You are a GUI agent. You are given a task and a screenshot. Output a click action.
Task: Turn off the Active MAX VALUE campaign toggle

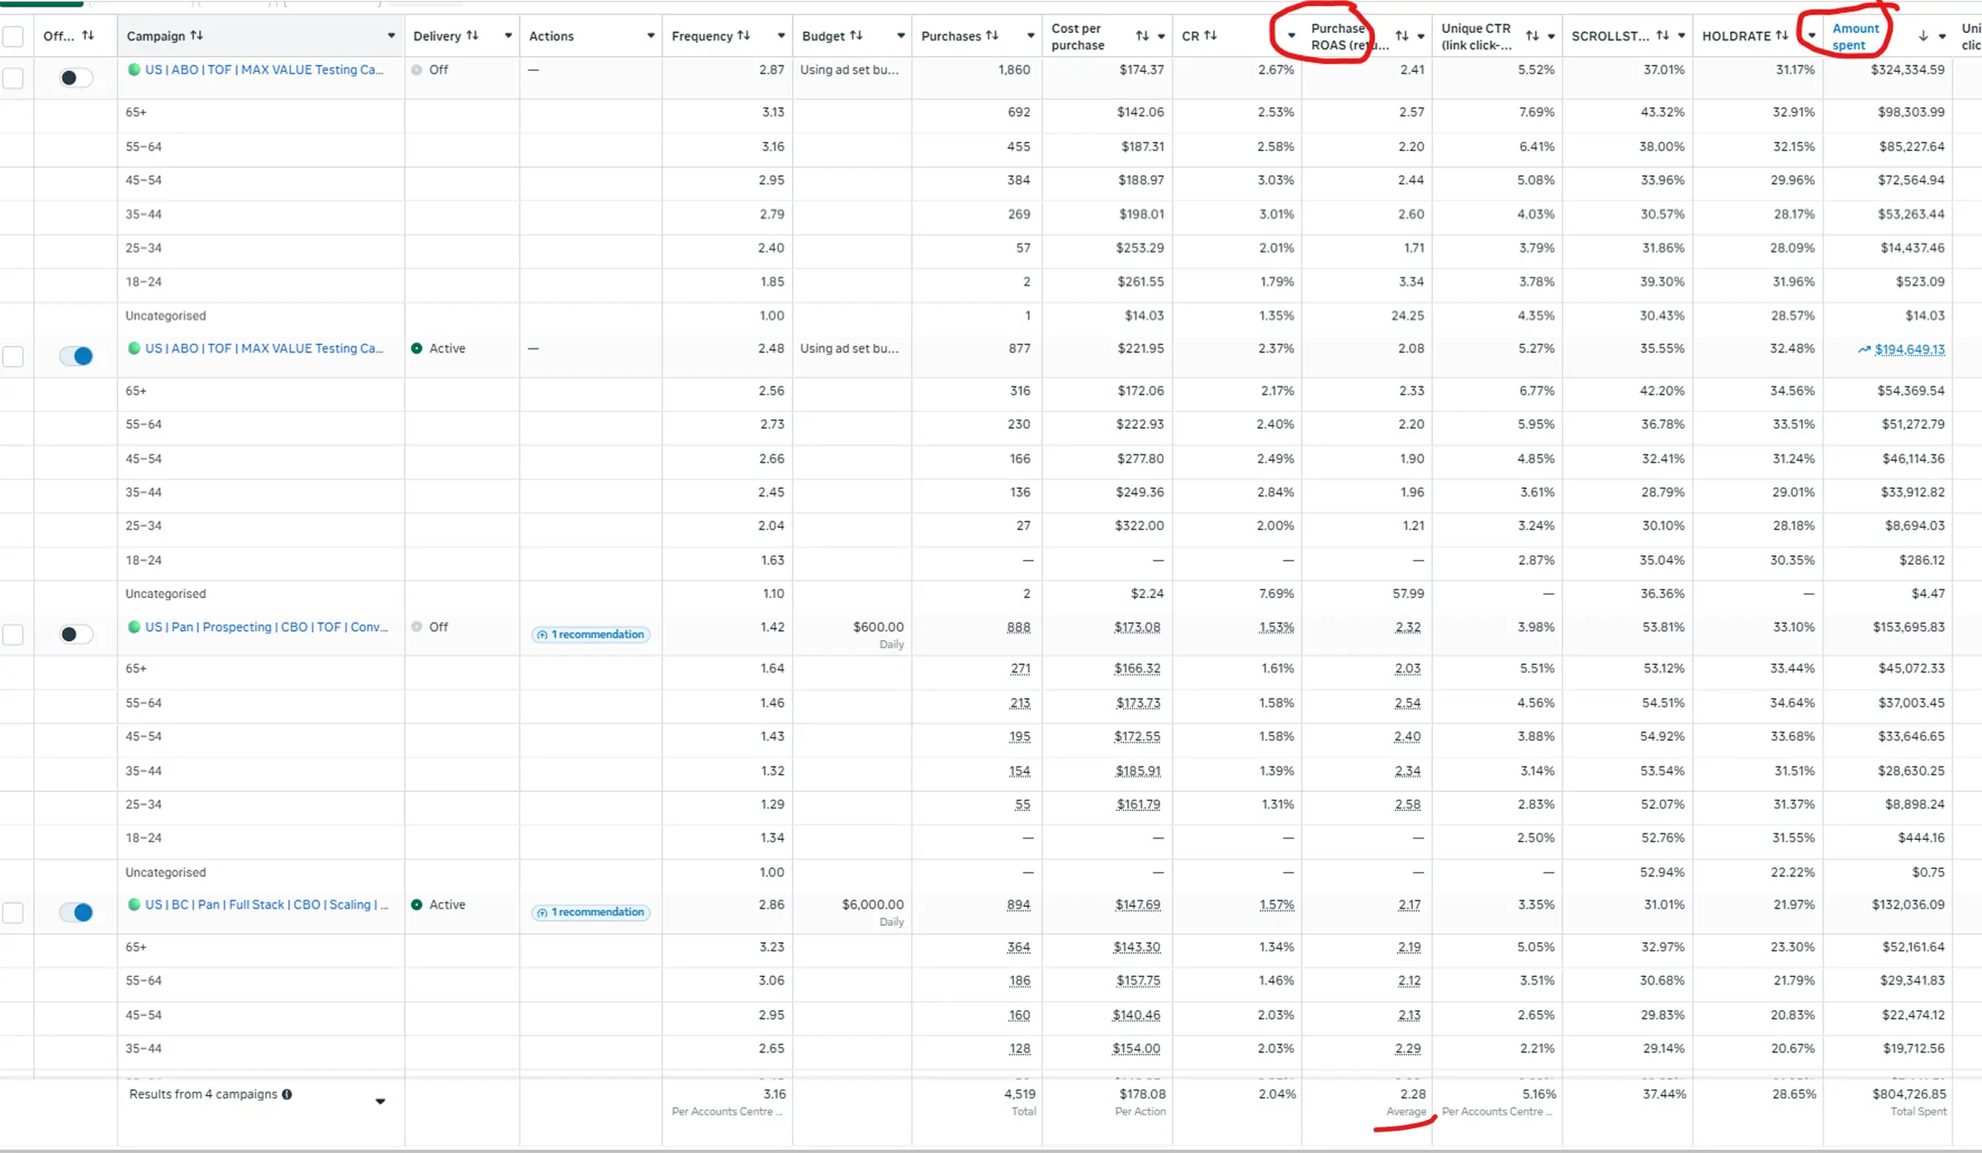[x=76, y=356]
